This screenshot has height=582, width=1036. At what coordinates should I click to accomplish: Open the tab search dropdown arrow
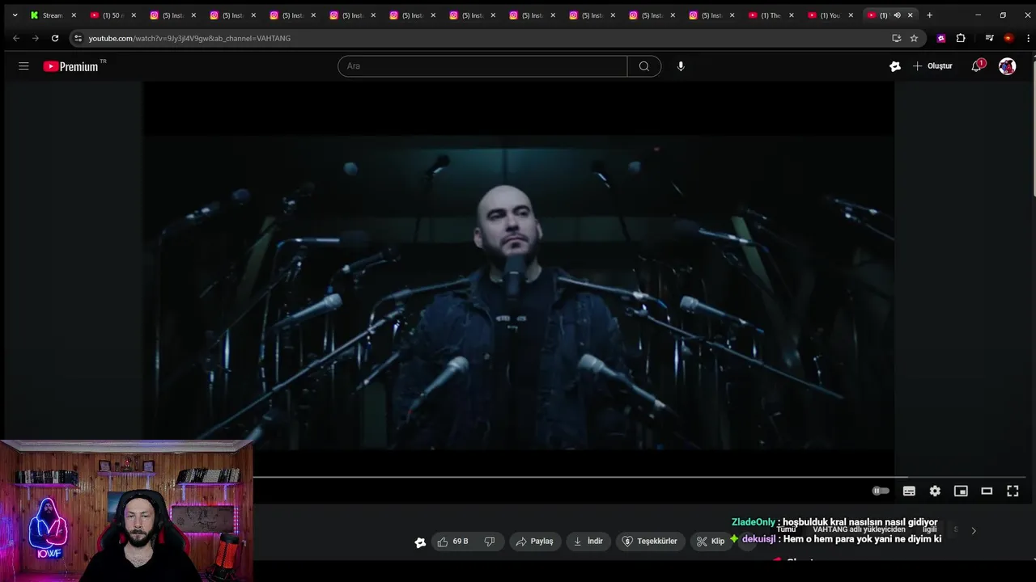click(15, 15)
